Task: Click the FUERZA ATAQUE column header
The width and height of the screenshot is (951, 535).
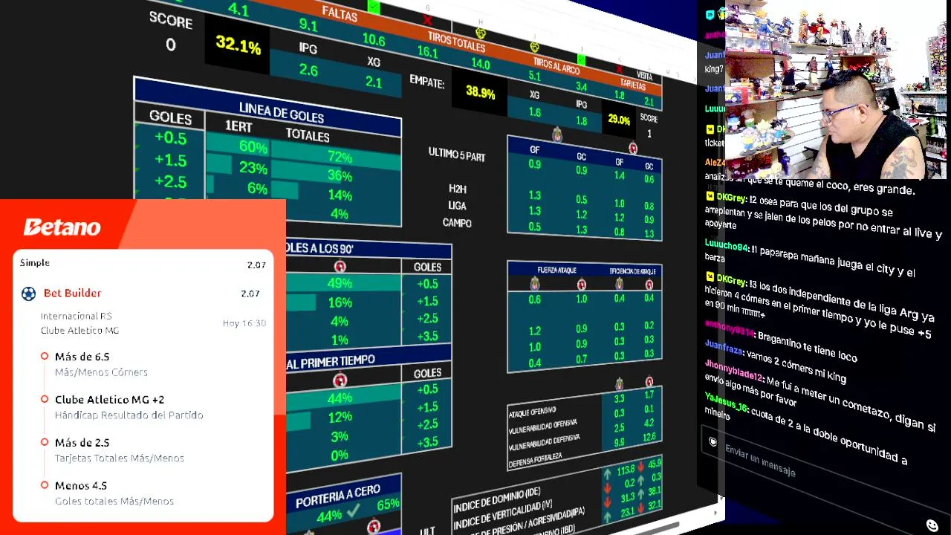Action: pyautogui.click(x=556, y=270)
